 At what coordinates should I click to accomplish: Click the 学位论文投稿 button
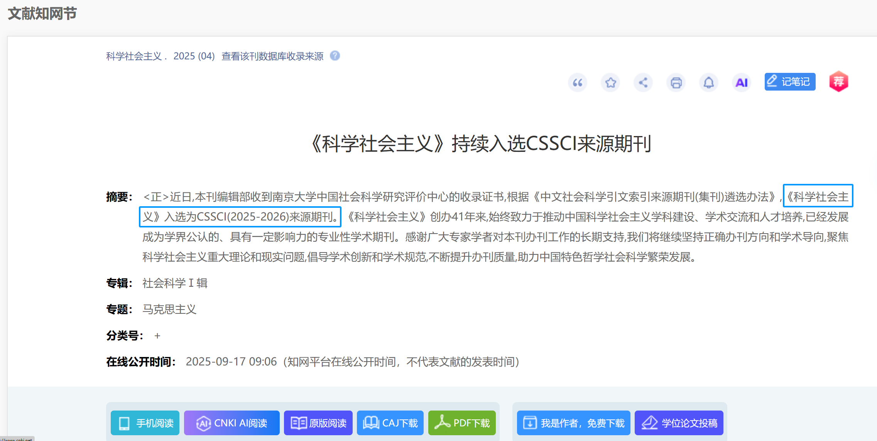click(679, 423)
